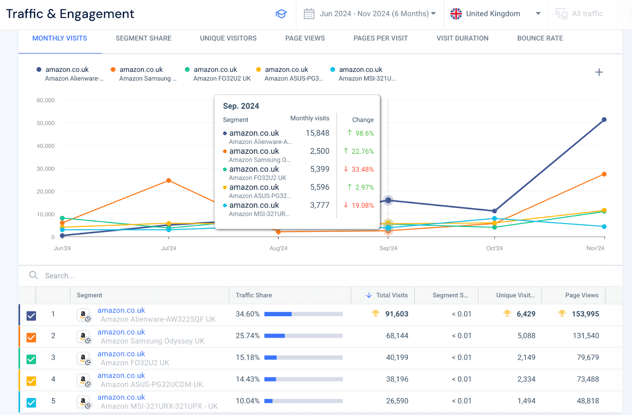Click the trophy icon next to 91,603
The image size is (632, 415).
[x=375, y=314]
